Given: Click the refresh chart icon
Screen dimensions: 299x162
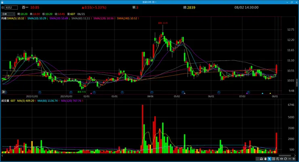Looking at the screenshot, I should click(x=285, y=159).
